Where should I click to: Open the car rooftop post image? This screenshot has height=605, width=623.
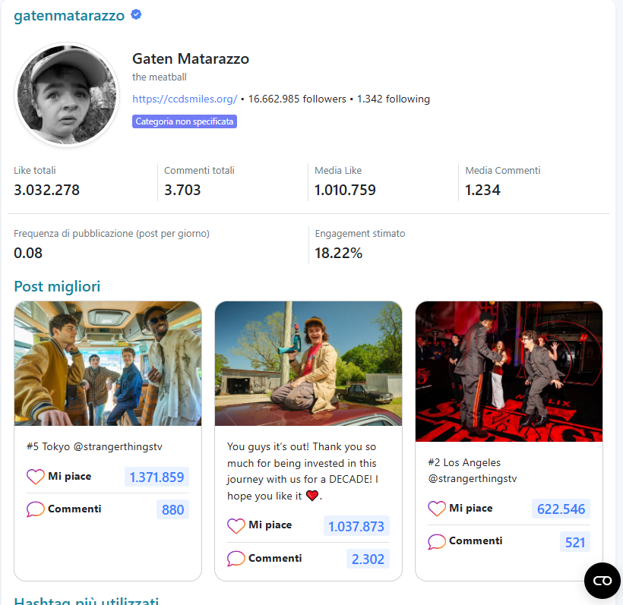coord(308,363)
